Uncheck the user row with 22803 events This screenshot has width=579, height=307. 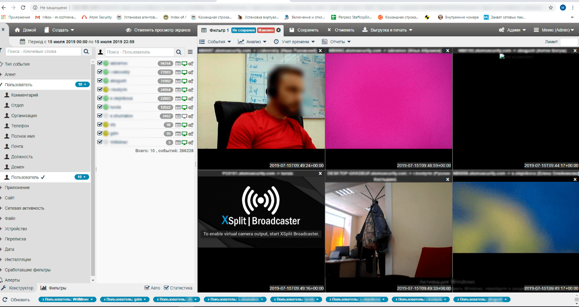(x=100, y=99)
